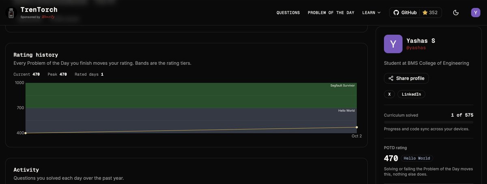This screenshot has height=184, width=487.
Task: Click the @yashas handle
Action: coord(416,48)
